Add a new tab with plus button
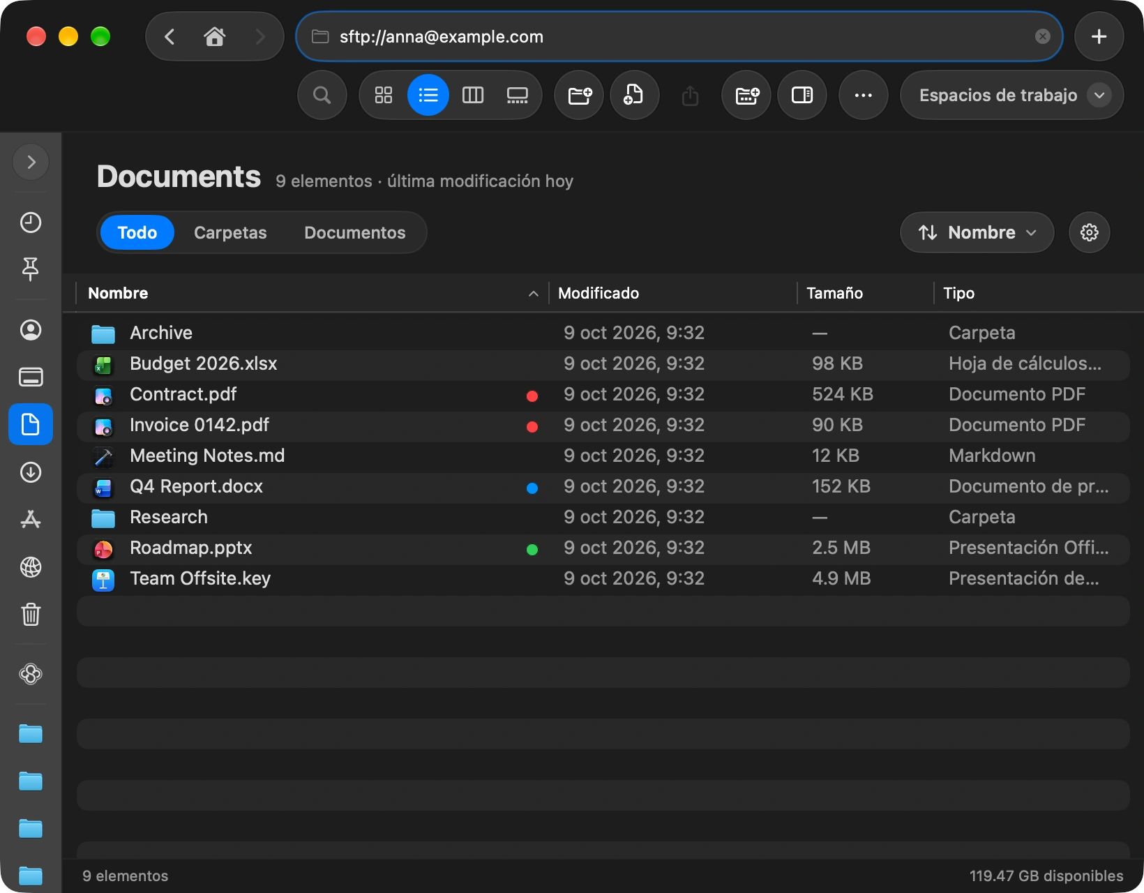Screen dimensions: 1144x893 1099,36
